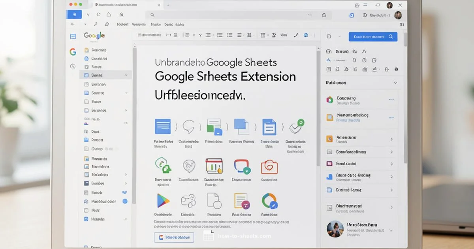Close the open browser tab

(158, 5)
